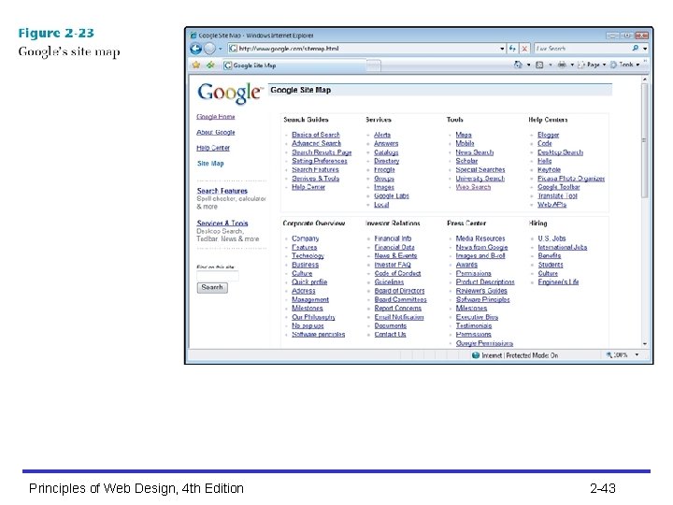Open the Tools menu

point(625,65)
